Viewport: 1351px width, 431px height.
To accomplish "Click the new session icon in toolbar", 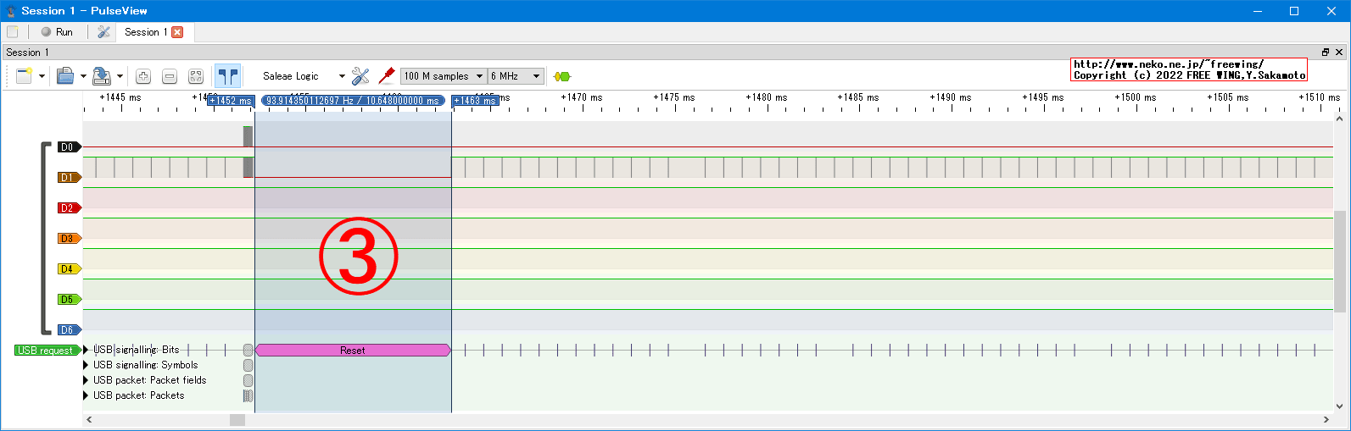I will pos(23,76).
